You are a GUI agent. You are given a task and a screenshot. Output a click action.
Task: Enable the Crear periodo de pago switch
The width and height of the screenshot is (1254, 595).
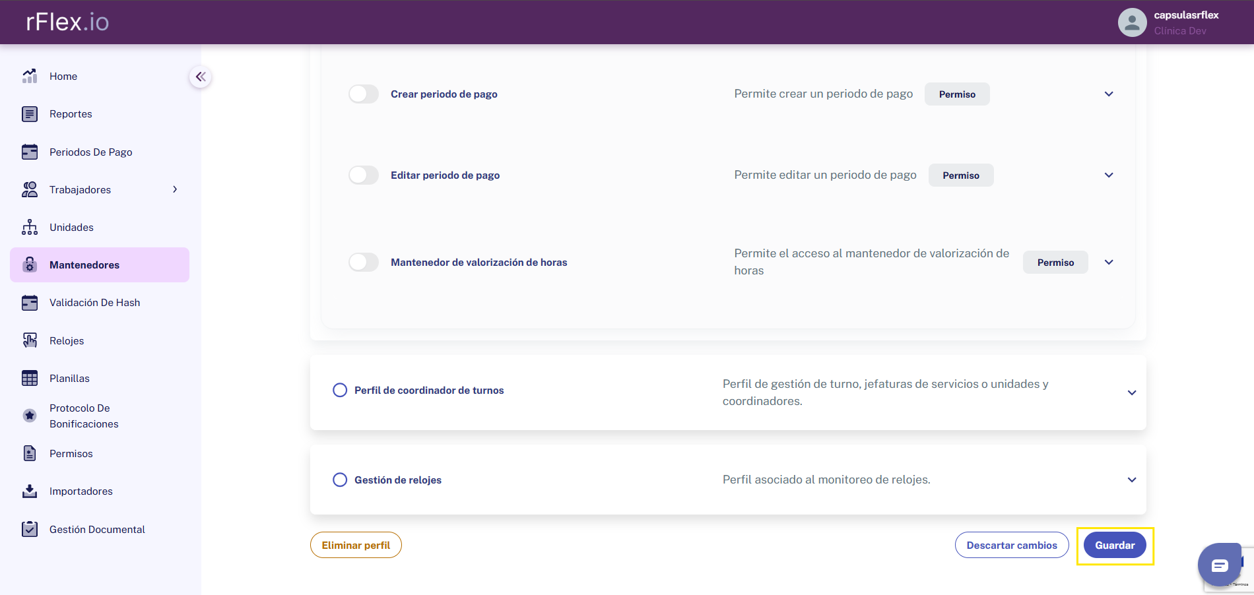pos(364,94)
